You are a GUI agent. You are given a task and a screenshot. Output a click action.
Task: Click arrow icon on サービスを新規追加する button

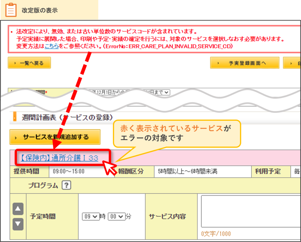point(16,138)
